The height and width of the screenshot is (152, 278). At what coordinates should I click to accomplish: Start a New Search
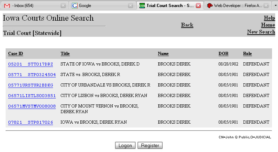point(261,32)
